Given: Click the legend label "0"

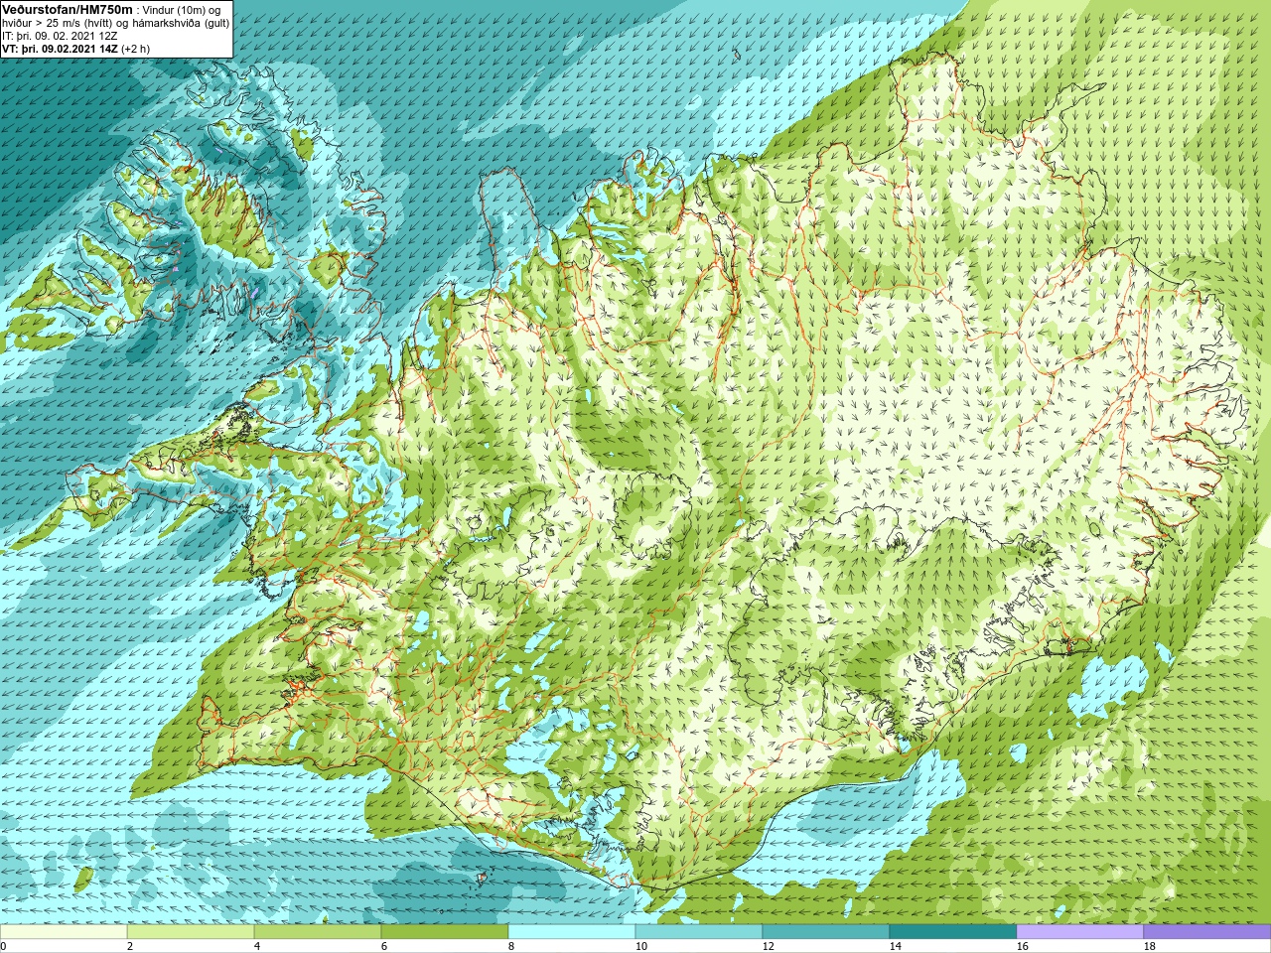Looking at the screenshot, I should coord(3,946).
